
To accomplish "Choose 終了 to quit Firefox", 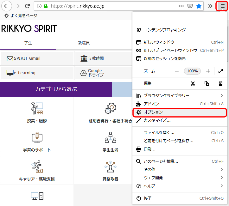I will click(180, 198).
